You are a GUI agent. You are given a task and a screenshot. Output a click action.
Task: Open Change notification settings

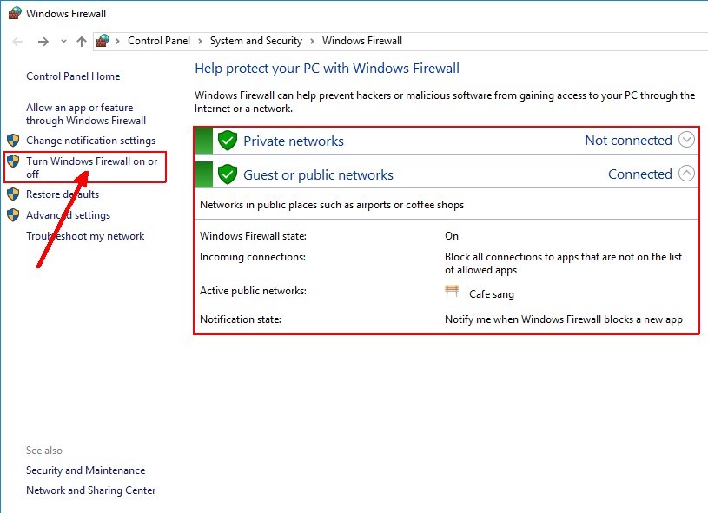(x=90, y=141)
